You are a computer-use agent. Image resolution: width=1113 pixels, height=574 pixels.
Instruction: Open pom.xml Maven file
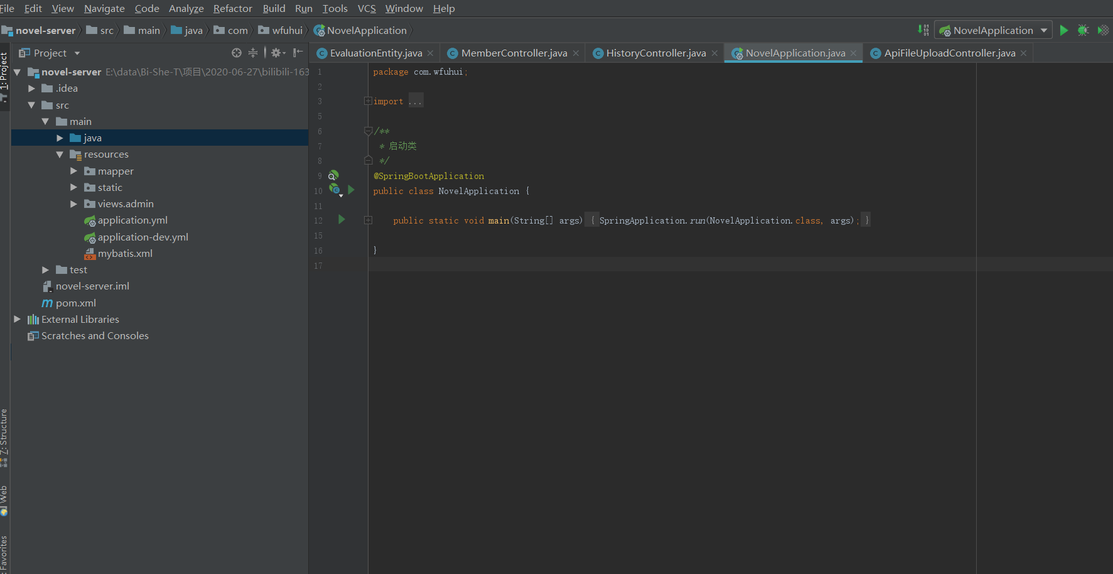pos(75,303)
